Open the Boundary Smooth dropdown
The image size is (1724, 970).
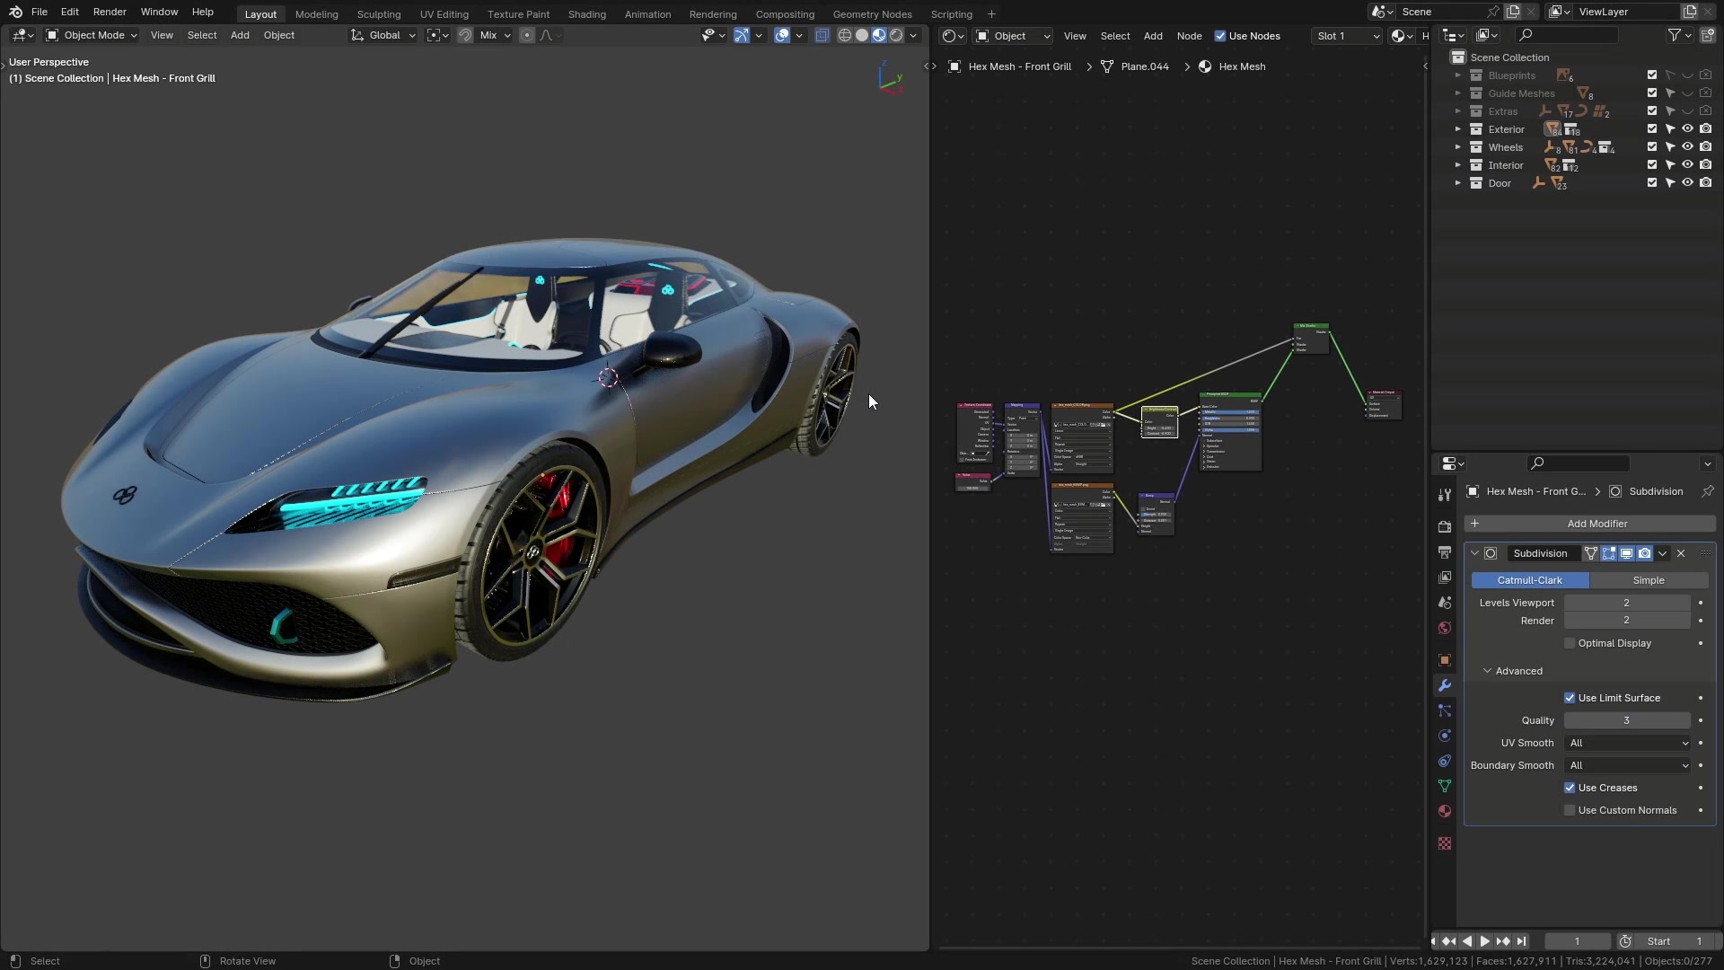pos(1628,765)
